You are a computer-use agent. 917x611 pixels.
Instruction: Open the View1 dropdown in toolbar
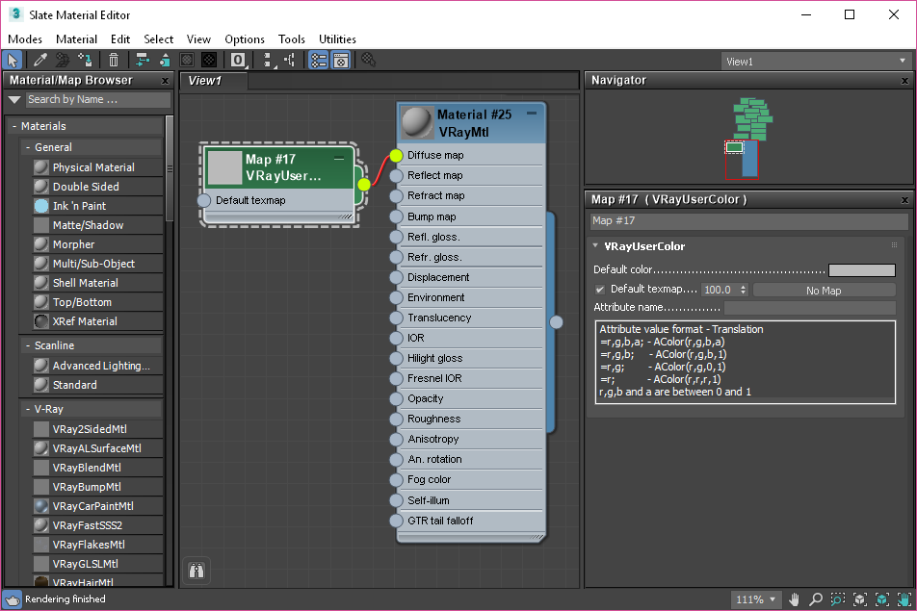(814, 62)
